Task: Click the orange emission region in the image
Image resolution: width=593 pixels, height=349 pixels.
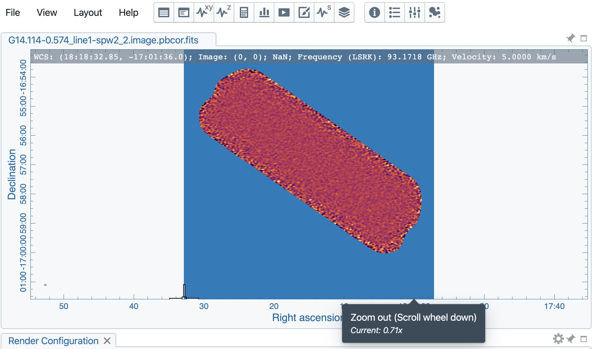Action: pos(310,160)
